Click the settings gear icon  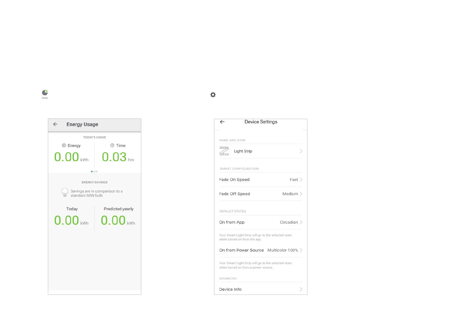[213, 95]
